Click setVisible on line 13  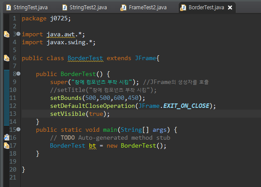tap(68, 114)
